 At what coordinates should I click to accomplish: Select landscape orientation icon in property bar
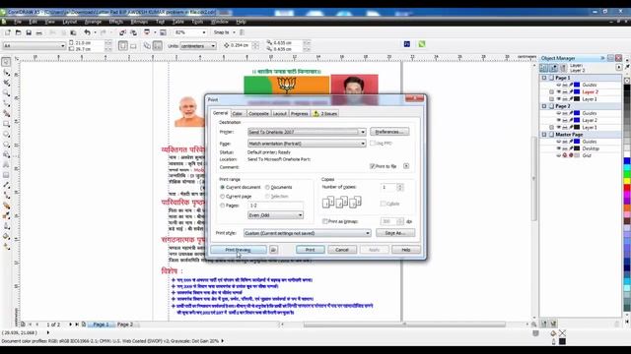(133, 46)
